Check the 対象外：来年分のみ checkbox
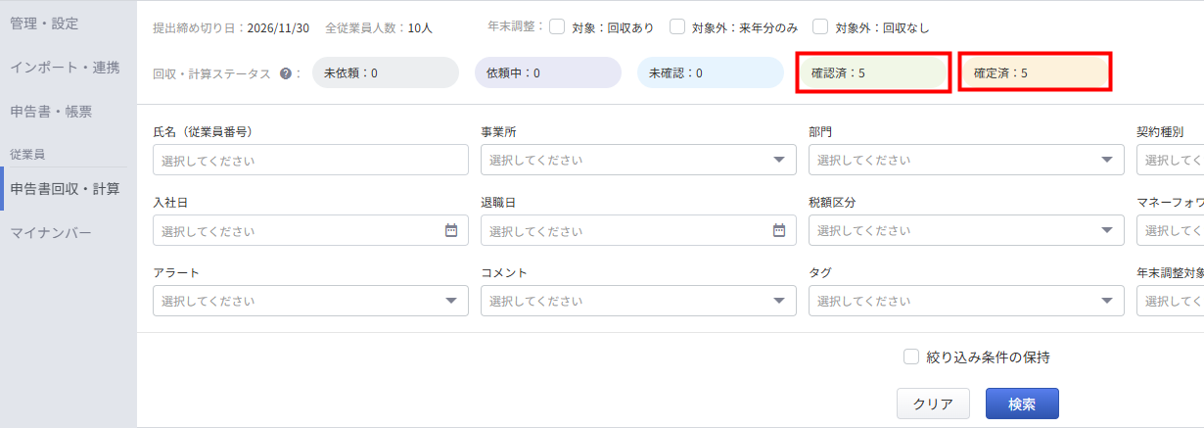 (x=677, y=27)
